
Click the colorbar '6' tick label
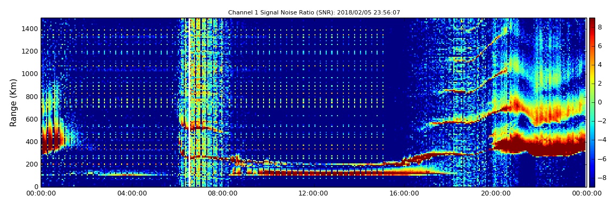coord(600,46)
